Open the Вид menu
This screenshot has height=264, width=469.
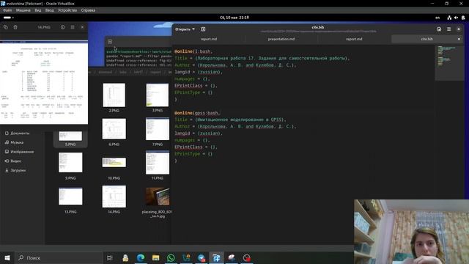click(x=37, y=10)
